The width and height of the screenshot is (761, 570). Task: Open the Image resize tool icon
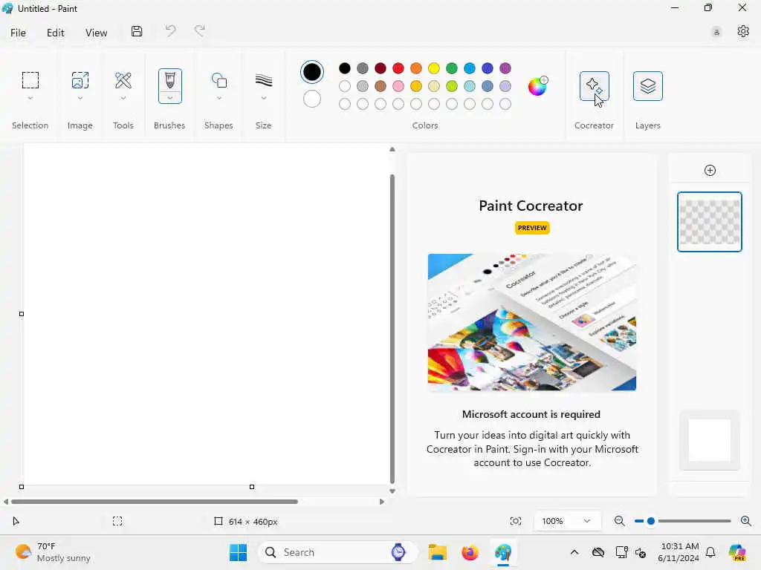(80, 80)
